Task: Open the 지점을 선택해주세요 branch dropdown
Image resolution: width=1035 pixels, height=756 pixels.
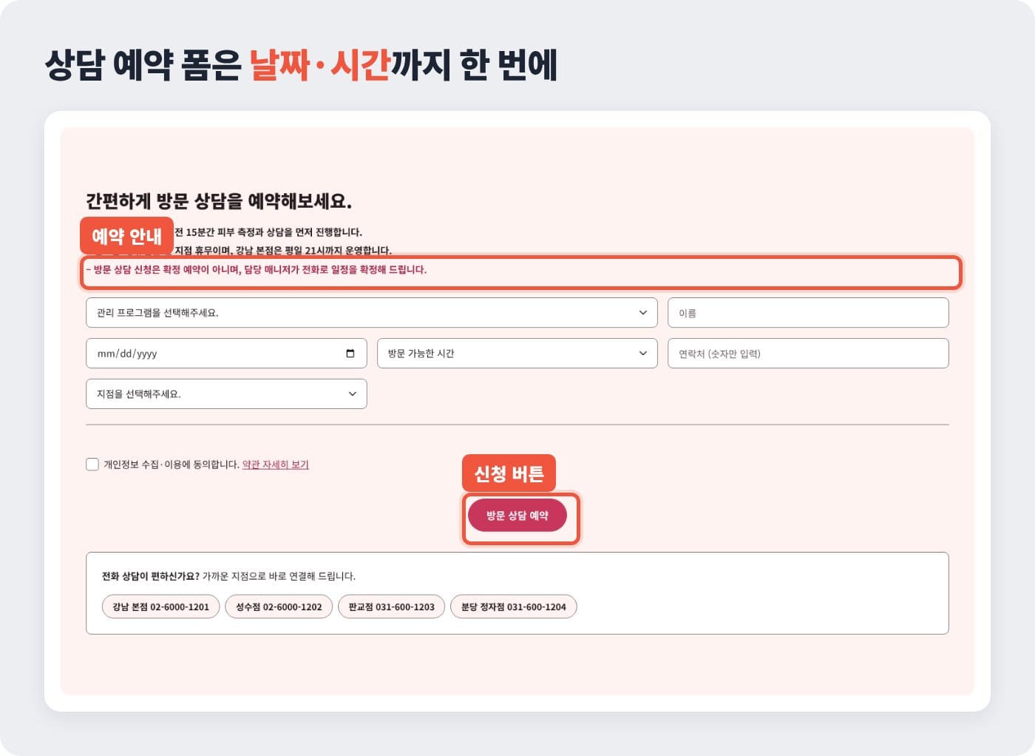Action: click(226, 394)
